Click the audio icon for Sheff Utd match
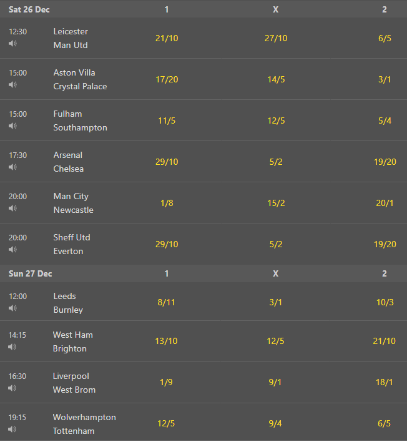The height and width of the screenshot is (442, 407). pos(12,250)
